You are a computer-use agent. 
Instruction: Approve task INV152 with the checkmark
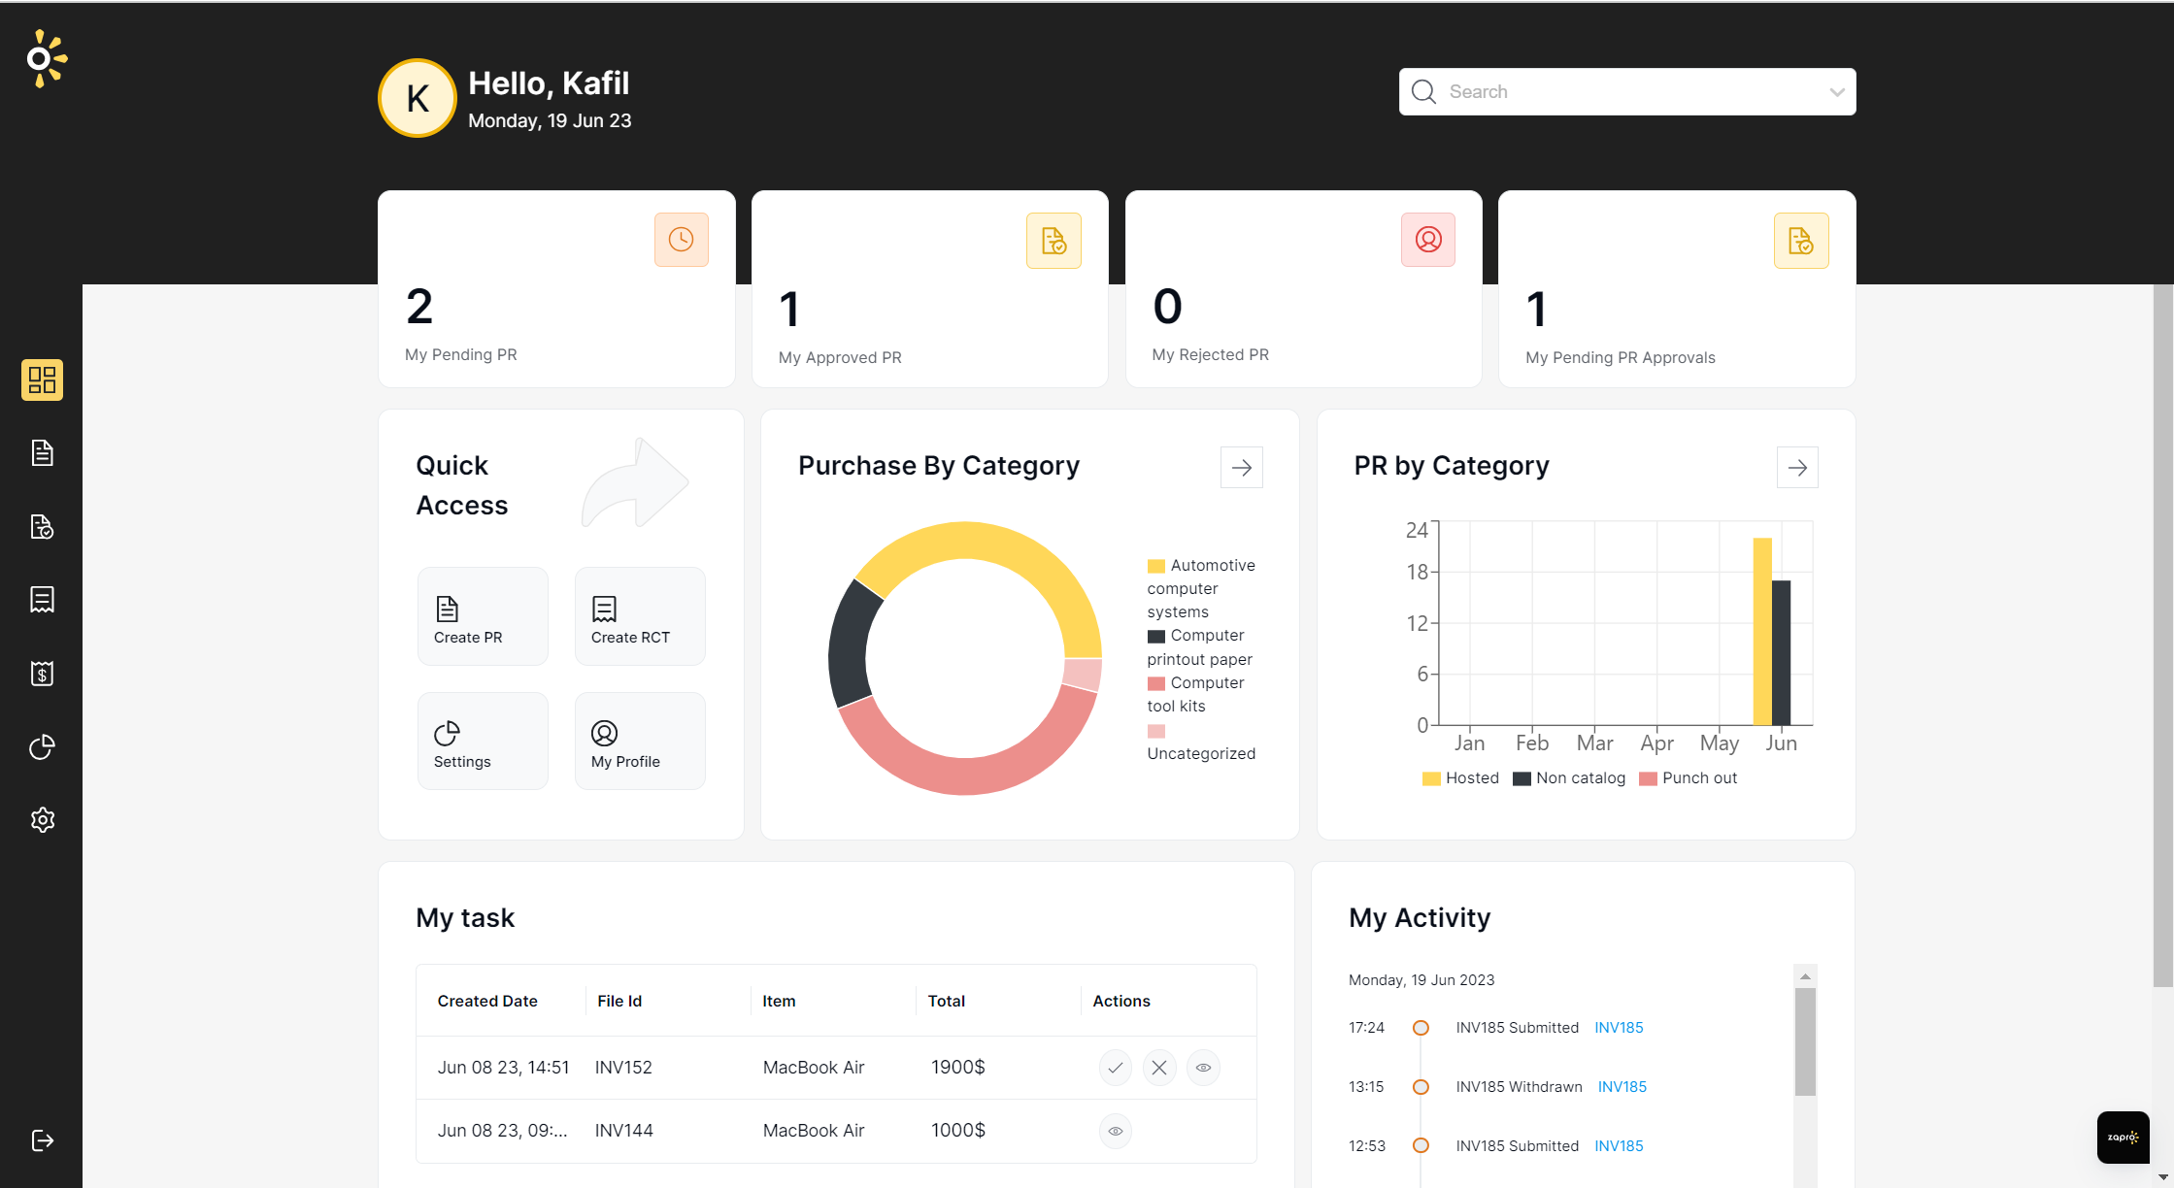click(x=1115, y=1067)
